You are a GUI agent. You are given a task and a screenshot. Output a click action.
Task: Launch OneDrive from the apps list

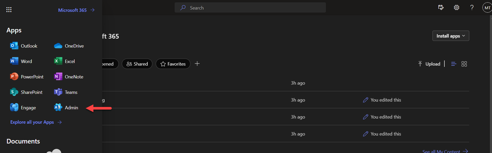[x=58, y=46]
